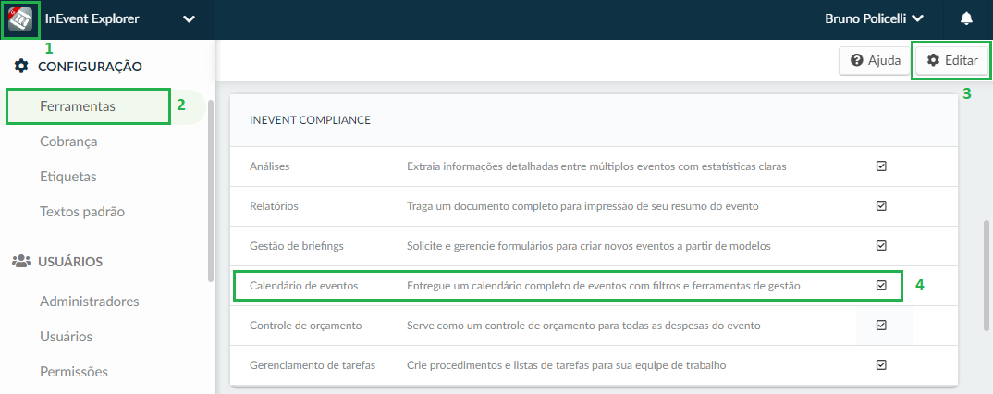Open the notifications bell icon
Screen dimensions: 993x394
tap(966, 19)
